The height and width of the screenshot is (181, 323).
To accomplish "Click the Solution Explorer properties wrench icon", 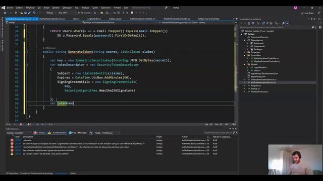I will point(283,23).
